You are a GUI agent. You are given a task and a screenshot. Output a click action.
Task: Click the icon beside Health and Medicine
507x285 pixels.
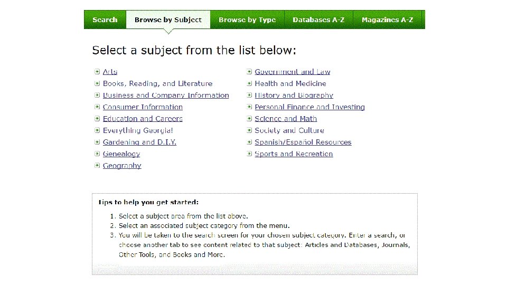point(249,83)
